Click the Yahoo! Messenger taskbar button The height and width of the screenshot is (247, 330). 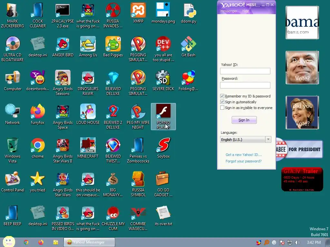pyautogui.click(x=90, y=242)
